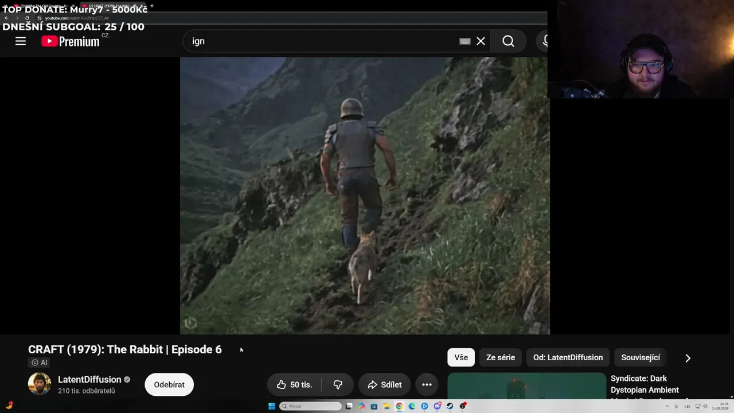Open a new browser tab
This screenshot has height=413, width=734.
point(152,6)
